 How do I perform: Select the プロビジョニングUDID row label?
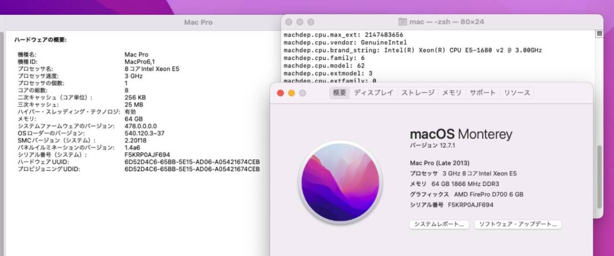click(49, 169)
